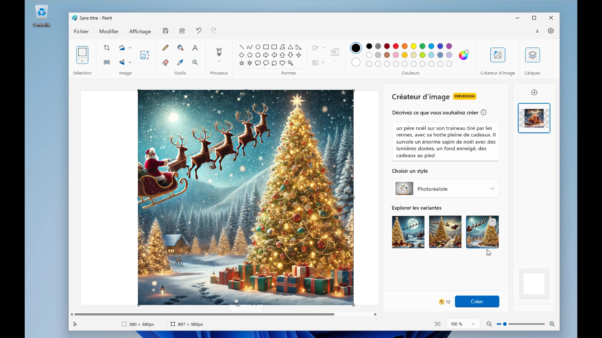Select the Text tool
This screenshot has height=338, width=602.
195,48
